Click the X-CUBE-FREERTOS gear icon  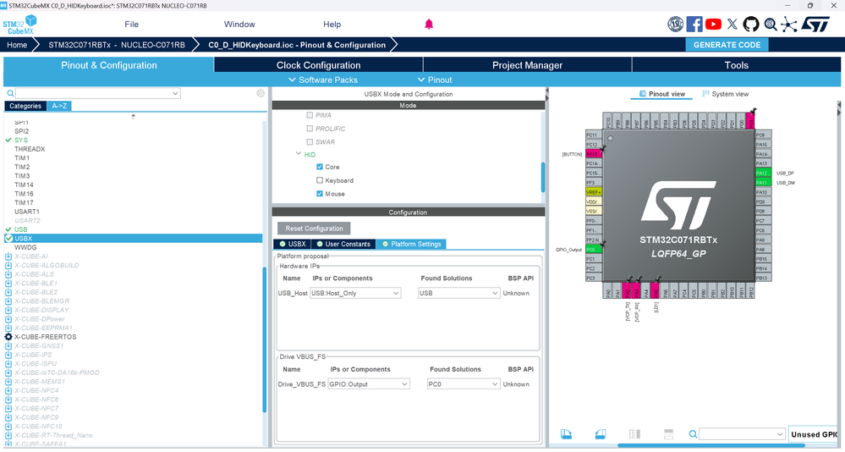(x=8, y=337)
